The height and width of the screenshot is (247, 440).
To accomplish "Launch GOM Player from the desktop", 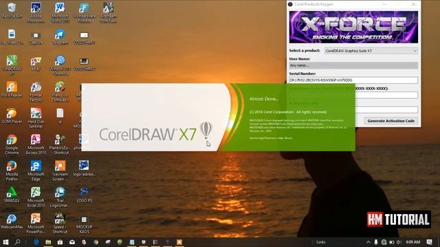I will tap(12, 116).
